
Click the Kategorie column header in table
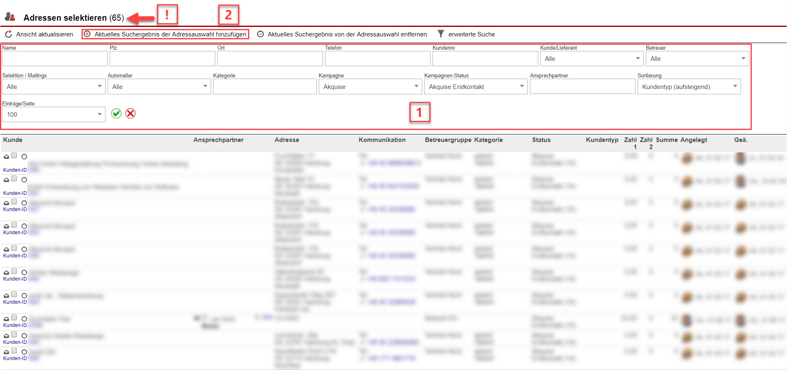(x=489, y=140)
